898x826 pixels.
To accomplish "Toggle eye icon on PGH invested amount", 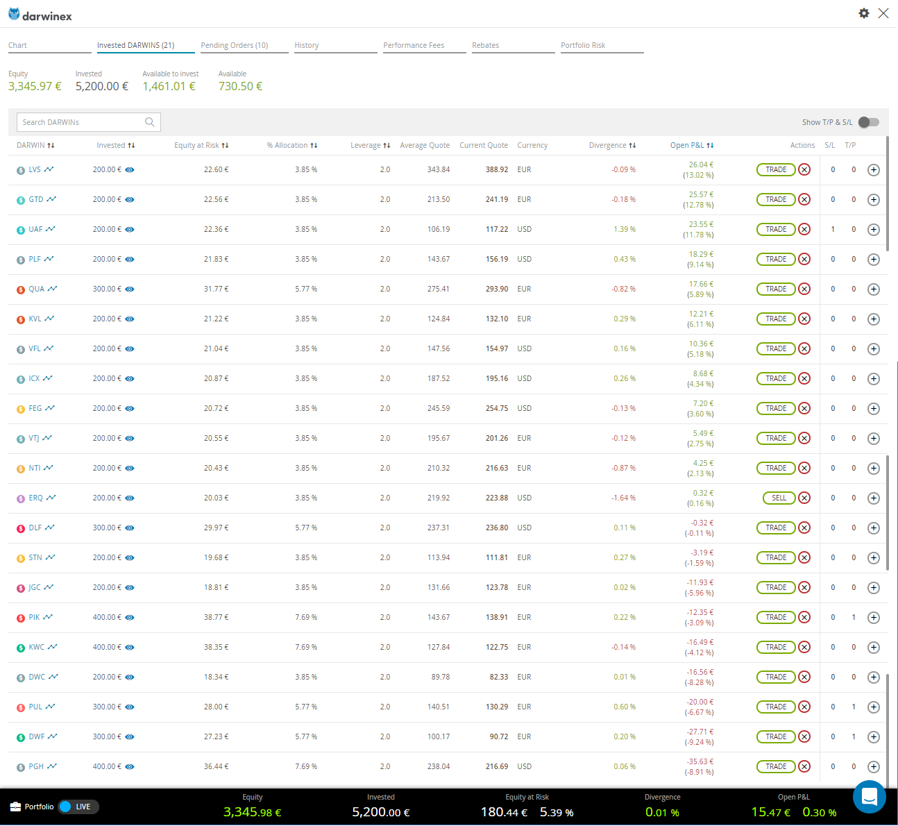I will 130,767.
